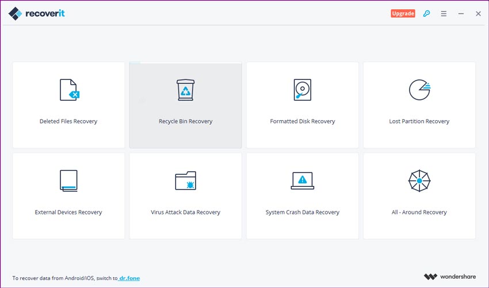Click the Wondershare logo
489x288 pixels.
pos(450,277)
